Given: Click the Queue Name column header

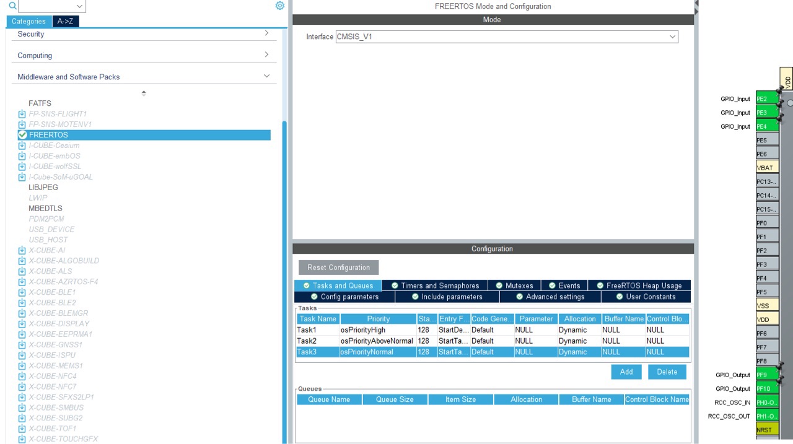Looking at the screenshot, I should [x=329, y=399].
